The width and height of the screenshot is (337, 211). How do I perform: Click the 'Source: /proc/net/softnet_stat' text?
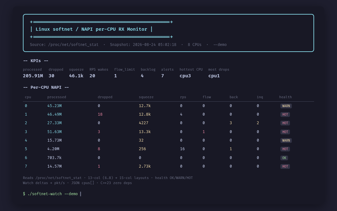point(64,45)
